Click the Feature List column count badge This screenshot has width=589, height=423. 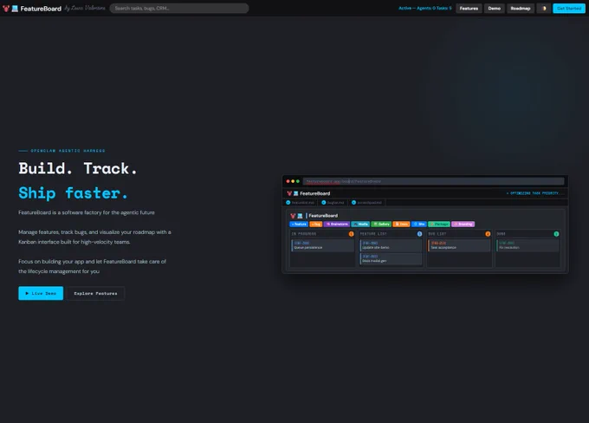419,234
